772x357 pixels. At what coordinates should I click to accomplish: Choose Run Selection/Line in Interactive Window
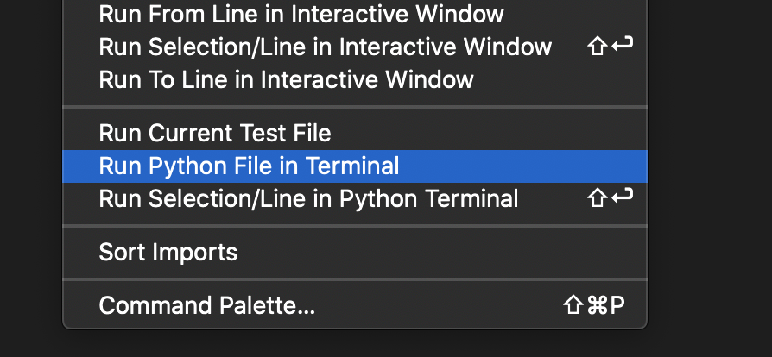[325, 47]
